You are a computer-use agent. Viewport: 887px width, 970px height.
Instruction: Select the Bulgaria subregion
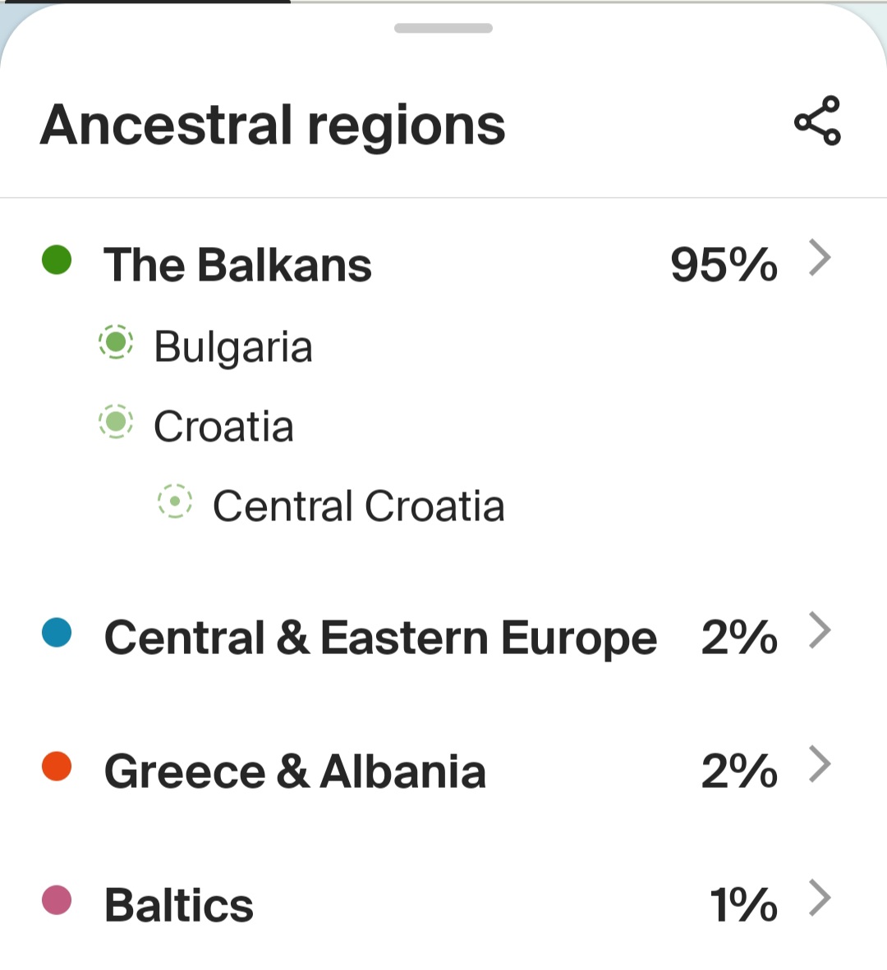tap(233, 346)
